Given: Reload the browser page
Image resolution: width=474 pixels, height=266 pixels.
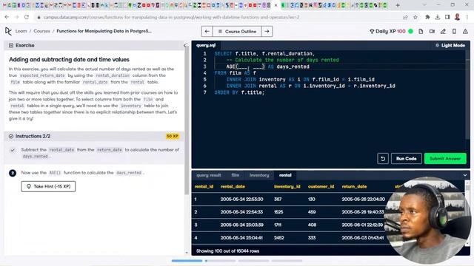Looking at the screenshot, I should tap(27, 17).
